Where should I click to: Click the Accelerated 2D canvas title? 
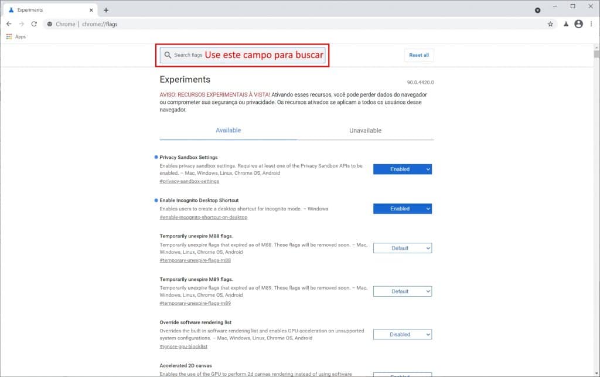(x=186, y=365)
